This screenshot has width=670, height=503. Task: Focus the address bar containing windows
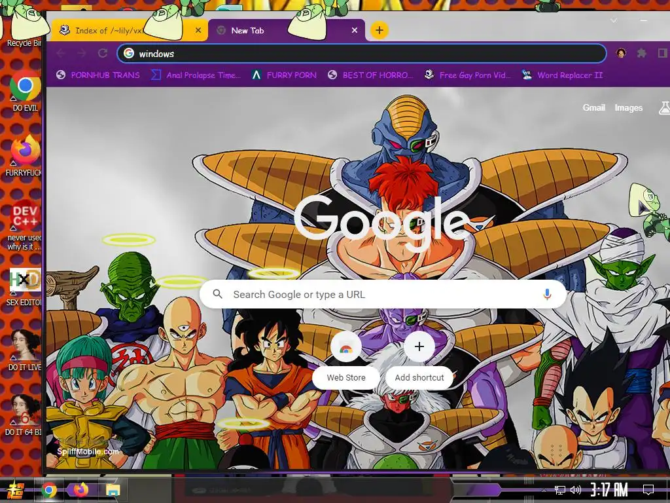pos(361,54)
